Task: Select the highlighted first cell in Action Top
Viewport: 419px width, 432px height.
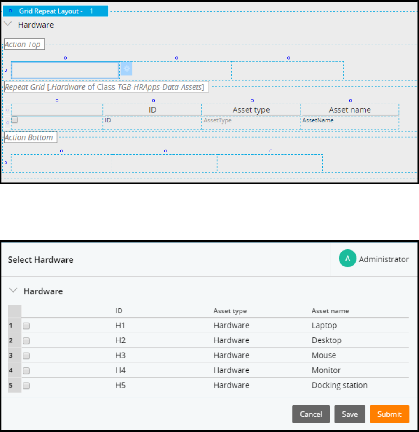Action: [x=65, y=70]
